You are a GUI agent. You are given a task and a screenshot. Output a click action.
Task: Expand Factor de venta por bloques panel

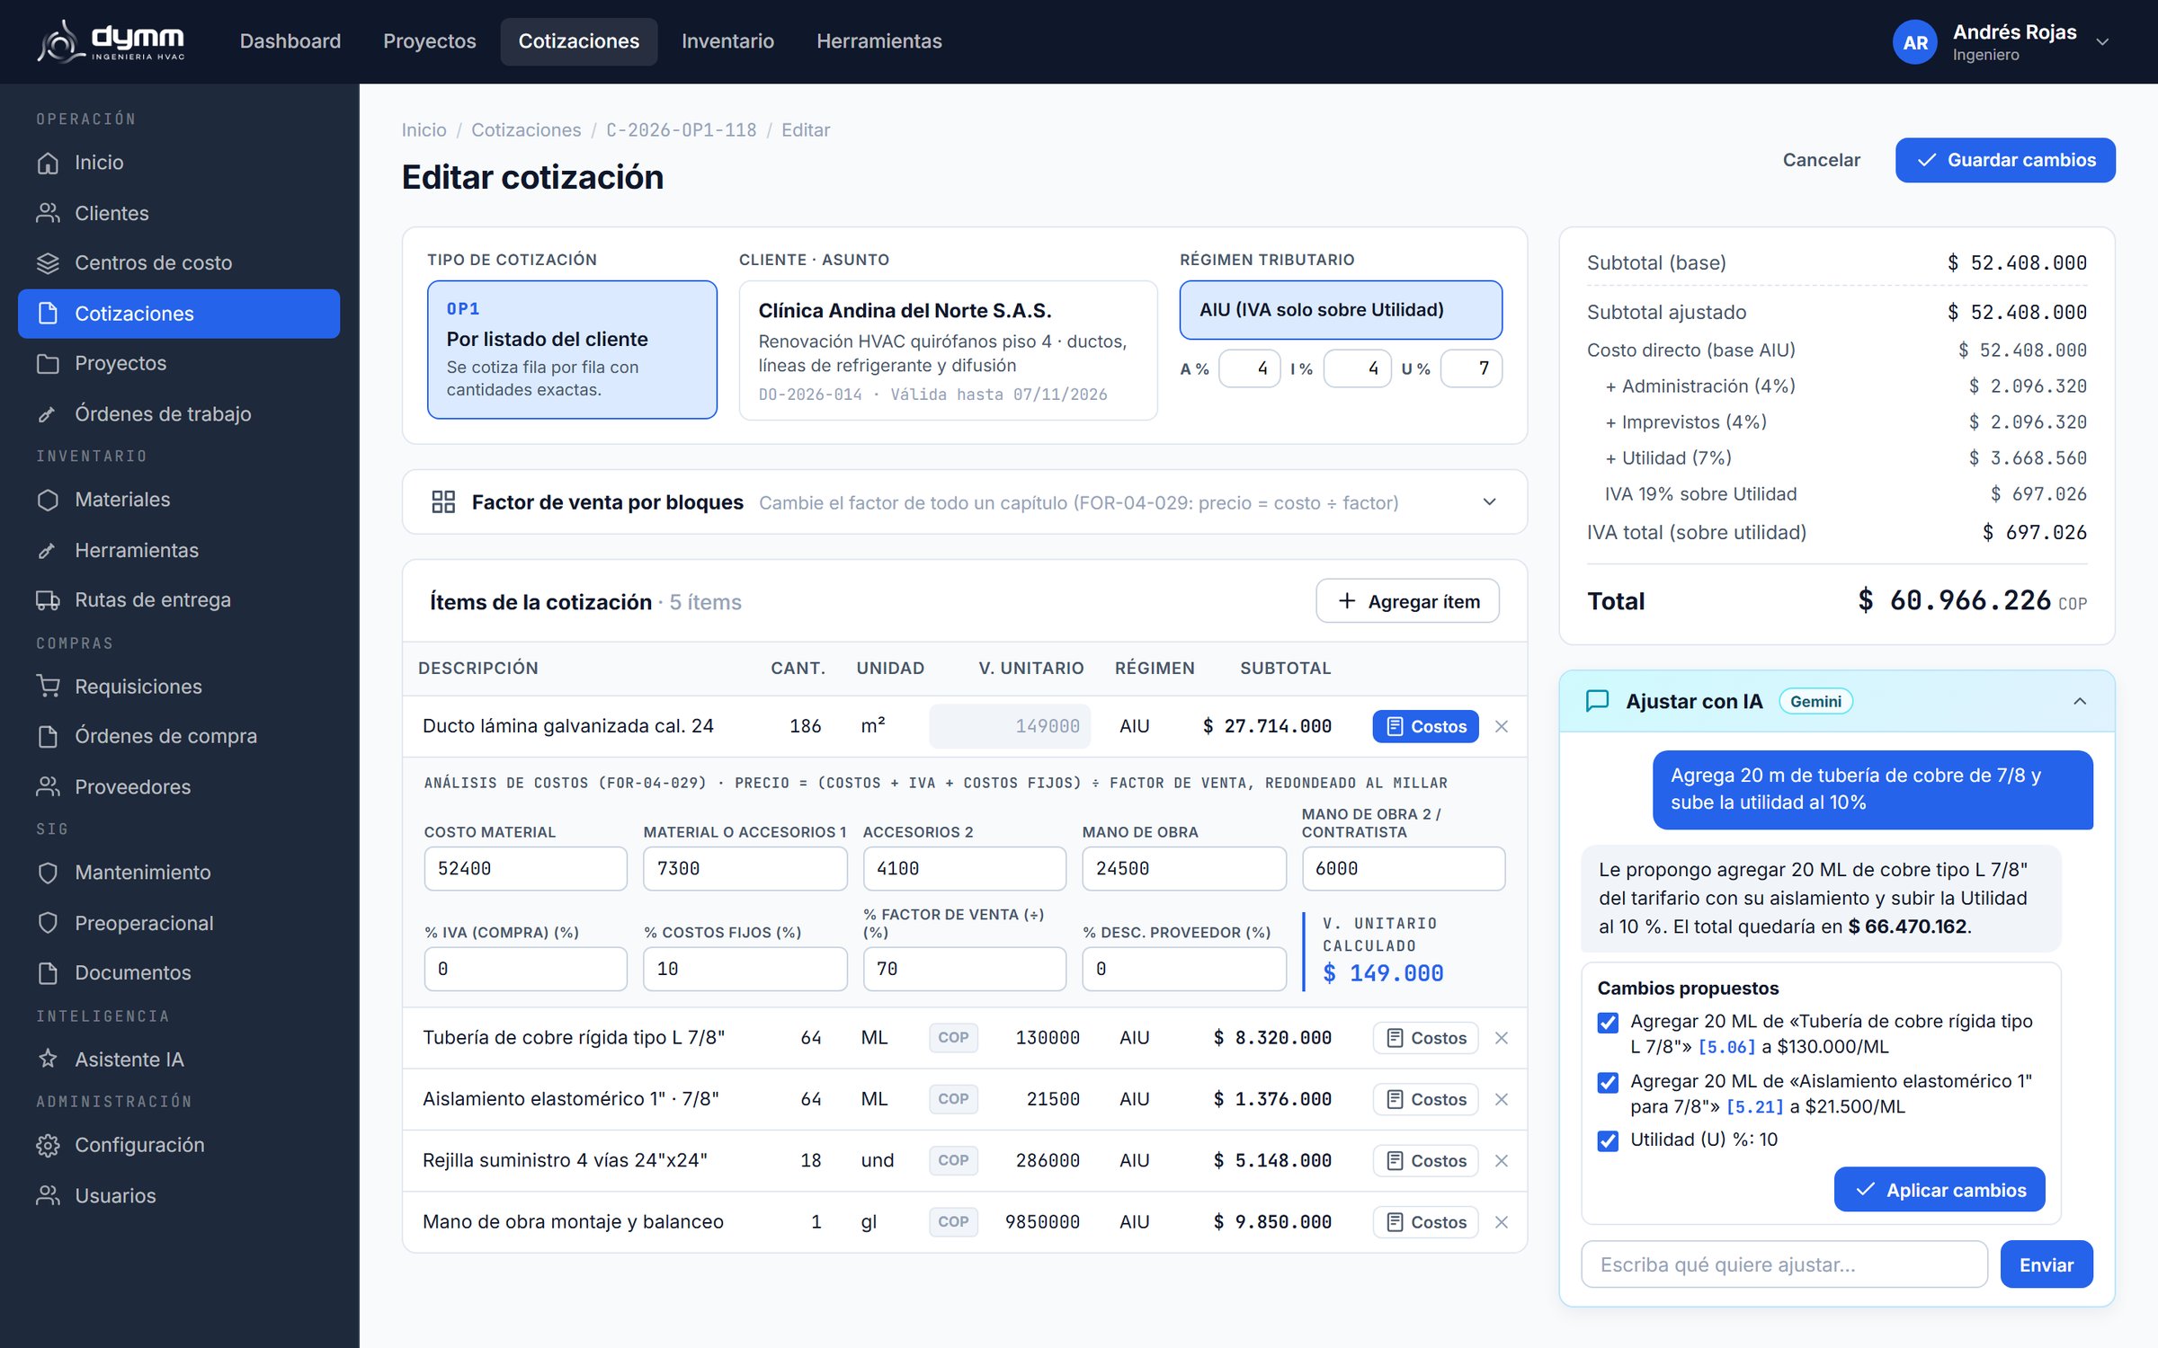point(1490,502)
